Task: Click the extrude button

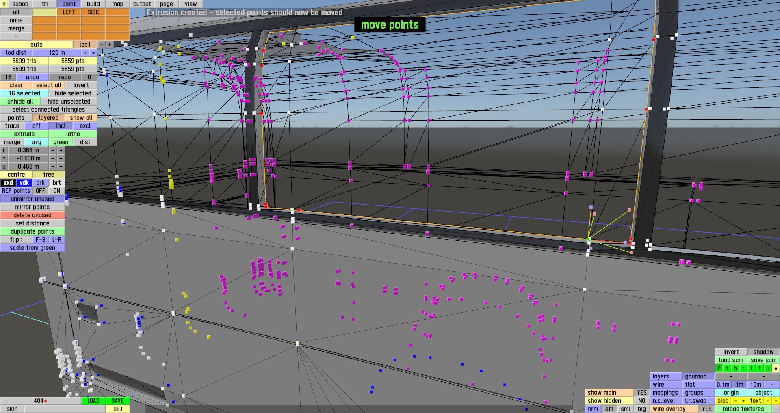Action: tap(24, 134)
